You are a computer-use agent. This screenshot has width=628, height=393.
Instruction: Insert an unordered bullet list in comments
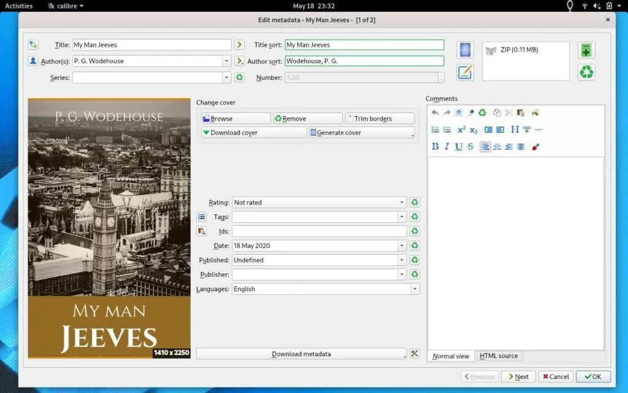pyautogui.click(x=447, y=130)
